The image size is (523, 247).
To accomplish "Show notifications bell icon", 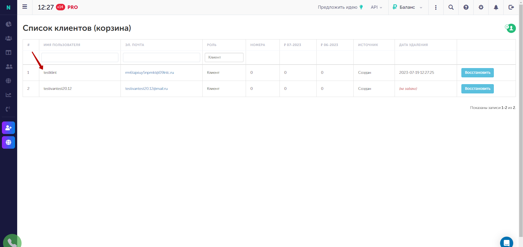I will (496, 7).
